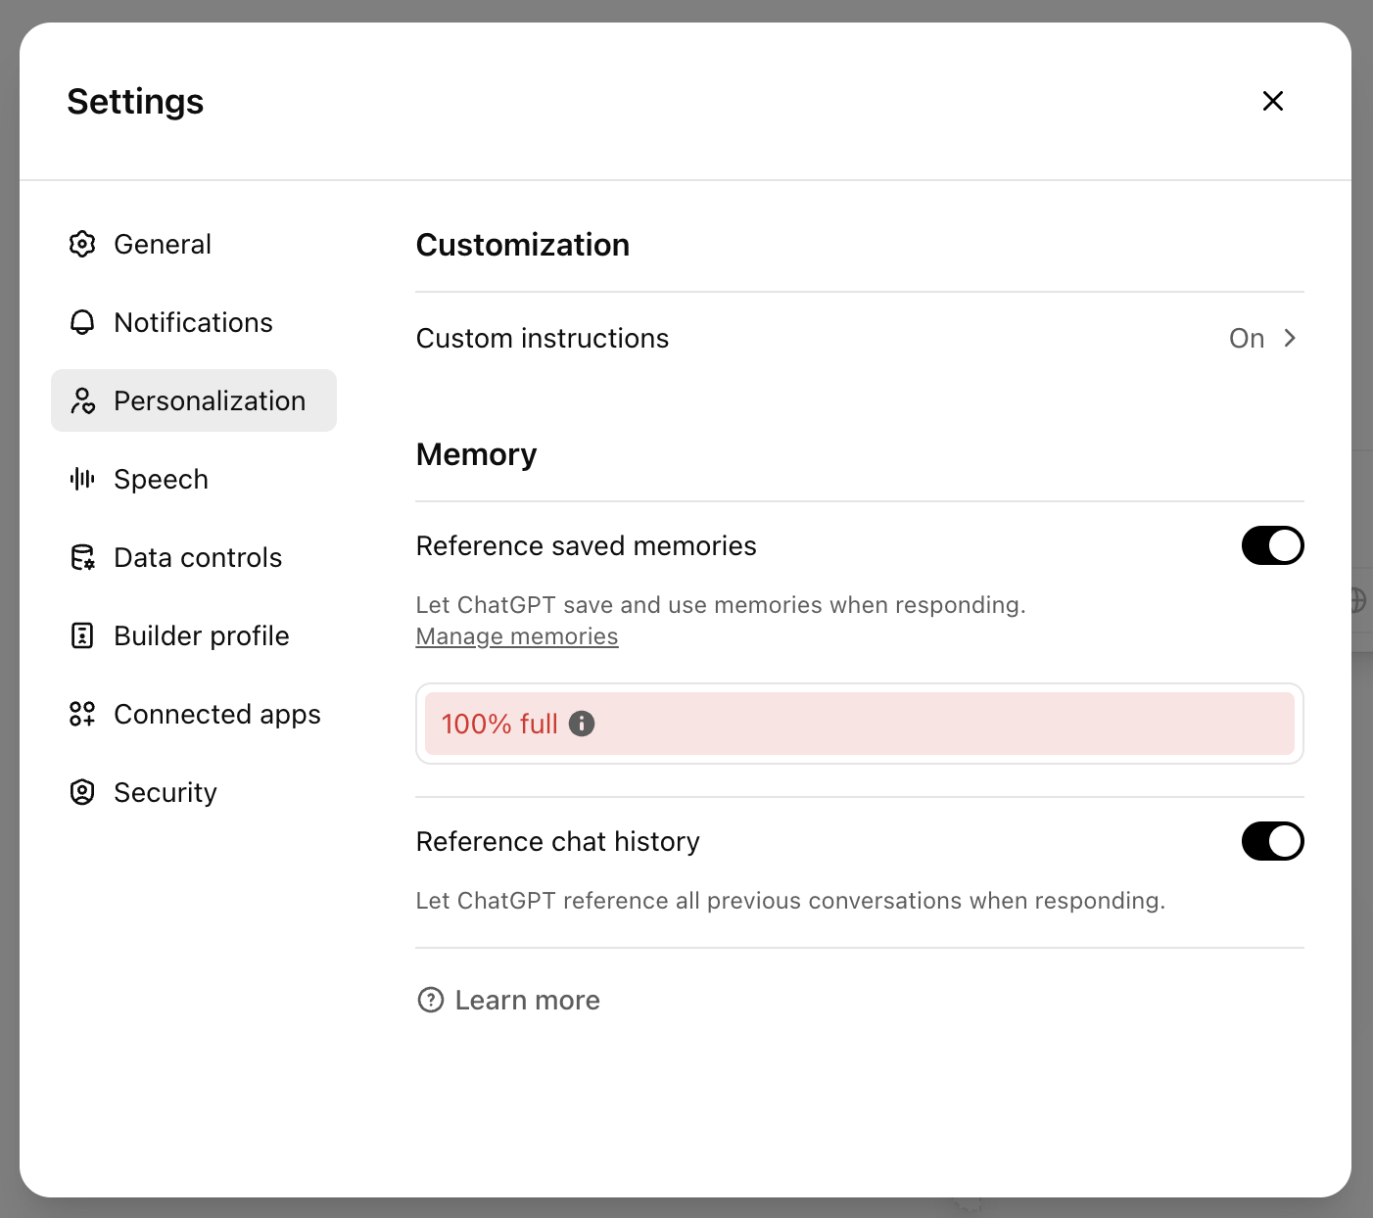Screen dimensions: 1373x1218
Task: Expand Custom instructions via the chevron arrow
Action: coord(1290,338)
